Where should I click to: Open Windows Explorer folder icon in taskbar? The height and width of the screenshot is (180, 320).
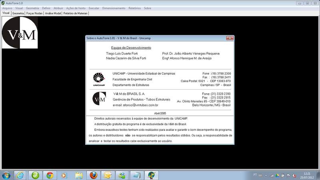pyautogui.click(x=79, y=175)
